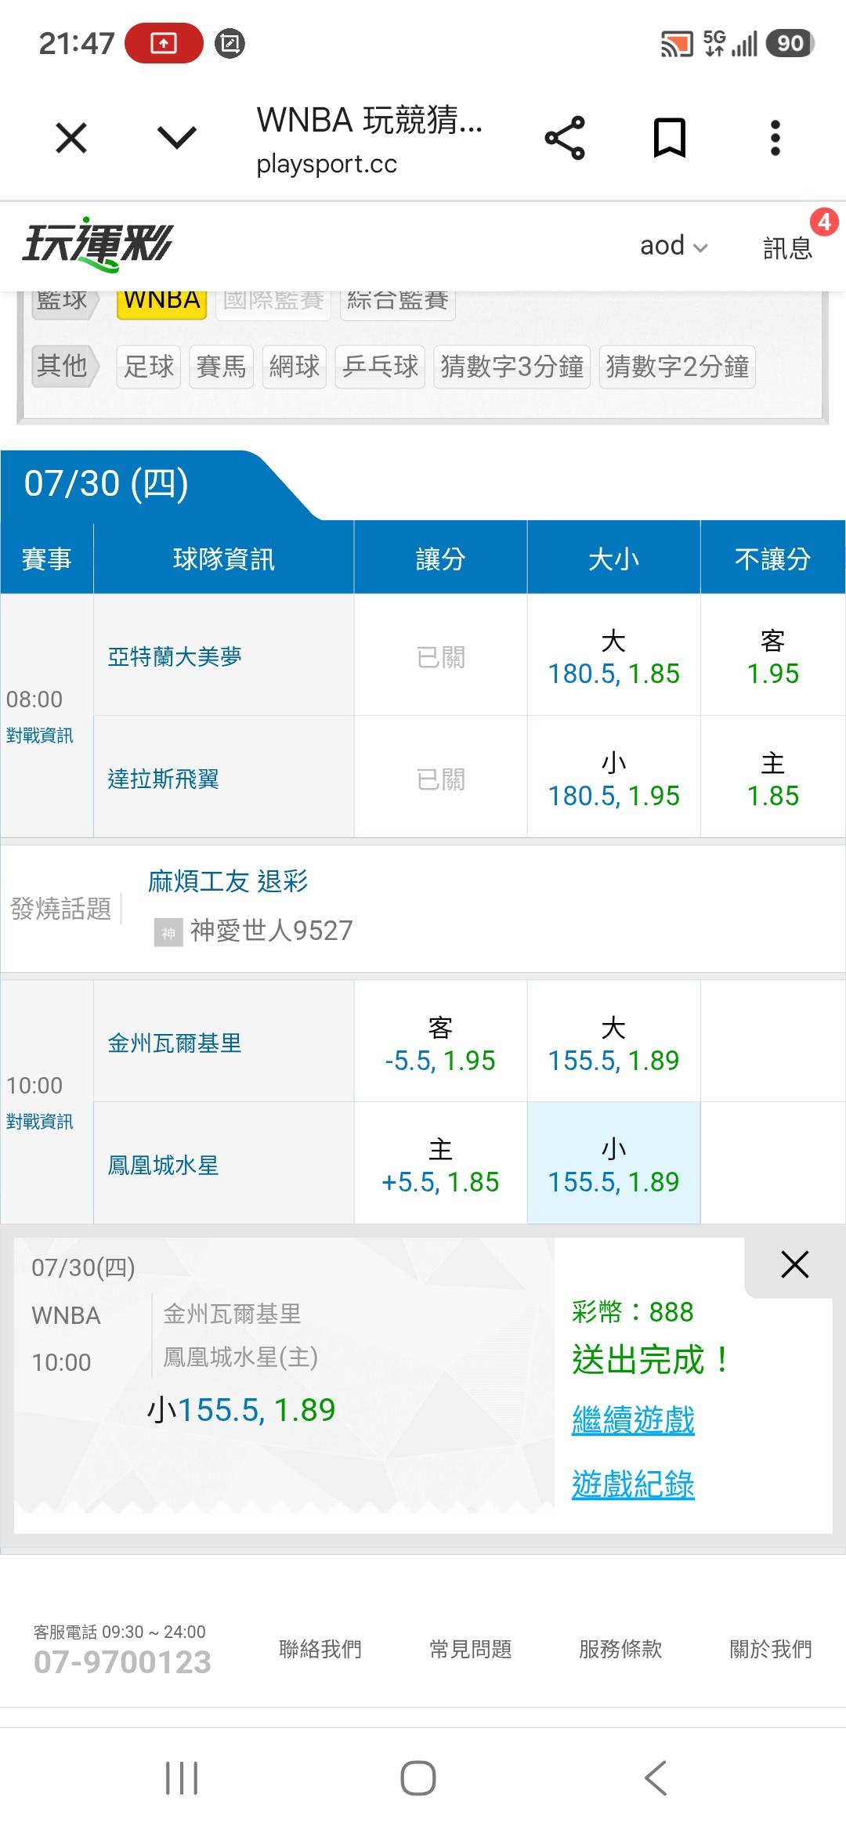
Task: Tap the 玩運彩 logo
Action: click(97, 244)
